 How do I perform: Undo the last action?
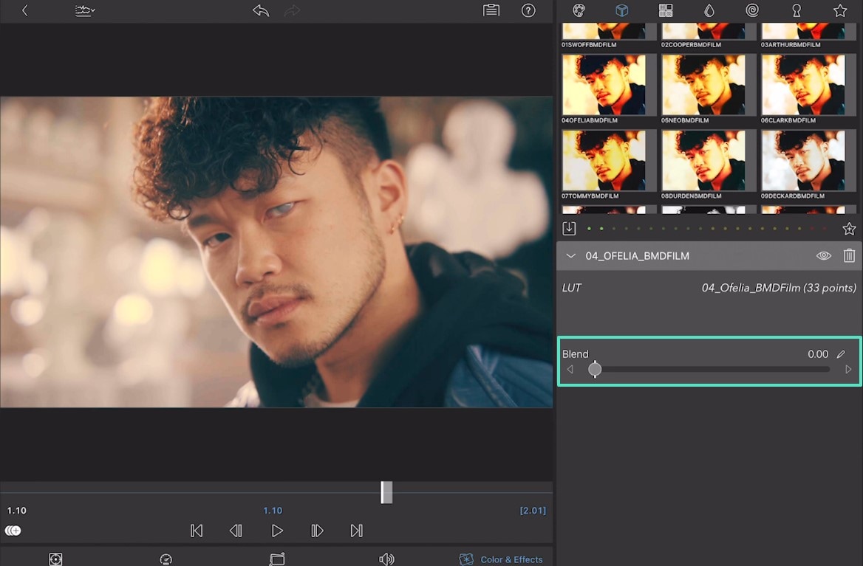pyautogui.click(x=261, y=10)
